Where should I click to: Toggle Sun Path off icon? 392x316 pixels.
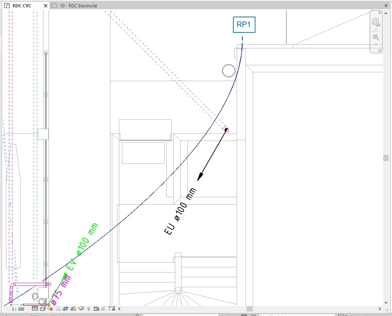50,309
